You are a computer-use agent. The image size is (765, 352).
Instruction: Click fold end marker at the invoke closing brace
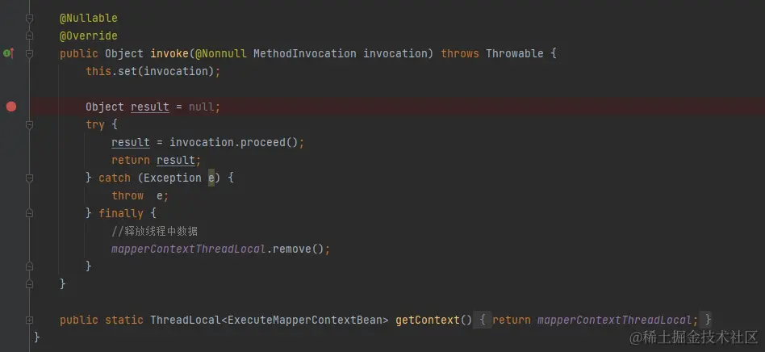[x=29, y=284]
